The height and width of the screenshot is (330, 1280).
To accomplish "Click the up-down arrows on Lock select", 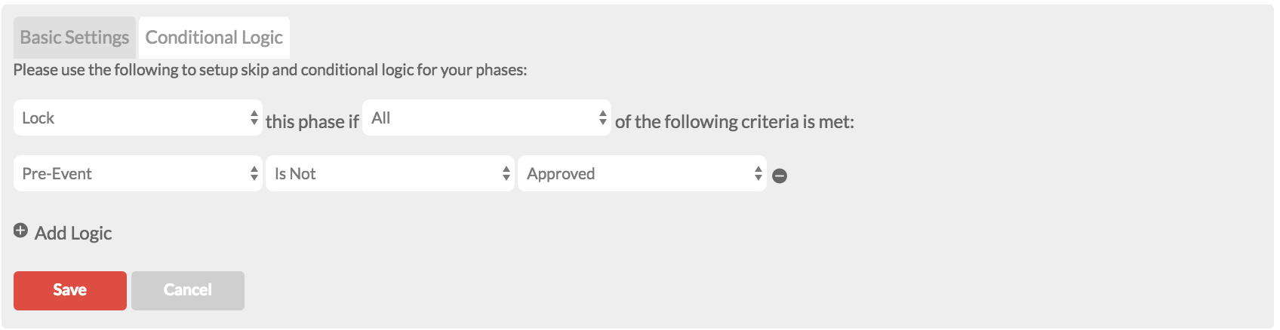I will coord(254,118).
